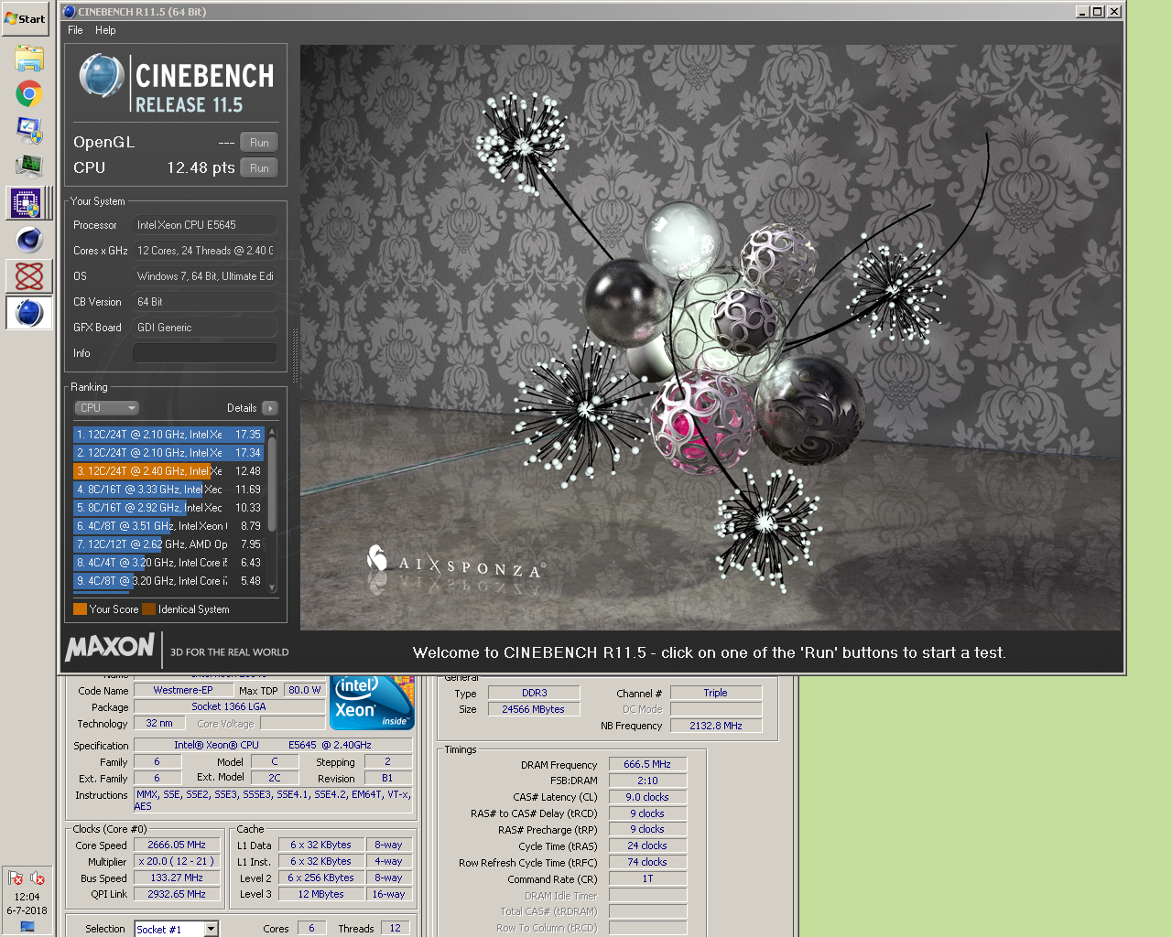The image size is (1172, 937).
Task: Expand ranking Details arrow
Action: point(269,408)
